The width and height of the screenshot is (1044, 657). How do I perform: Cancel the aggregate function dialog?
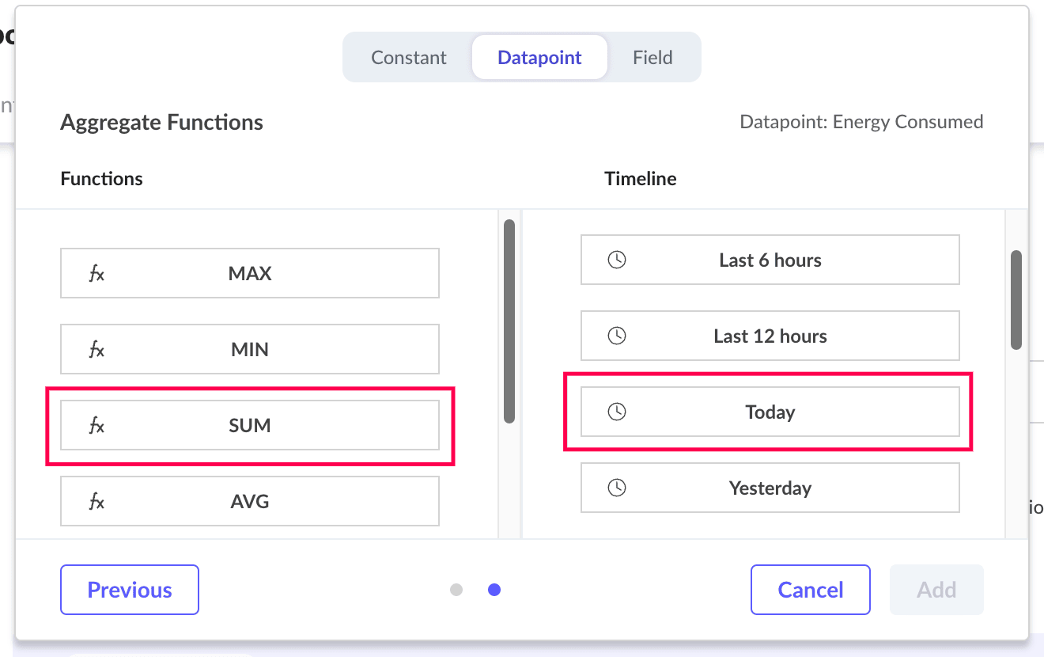pyautogui.click(x=811, y=590)
